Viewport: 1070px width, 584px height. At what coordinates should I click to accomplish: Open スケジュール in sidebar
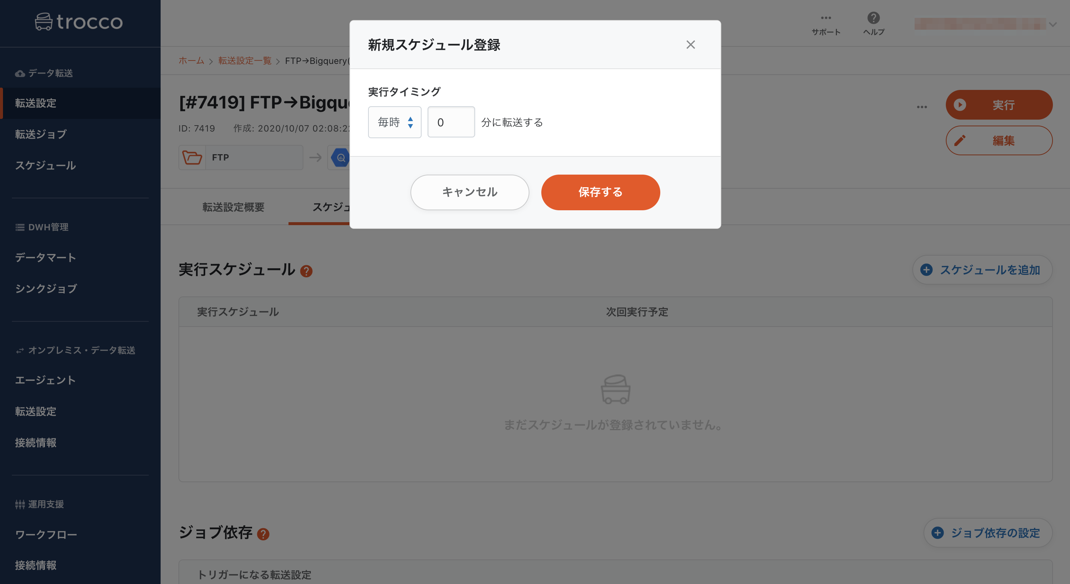coord(80,165)
